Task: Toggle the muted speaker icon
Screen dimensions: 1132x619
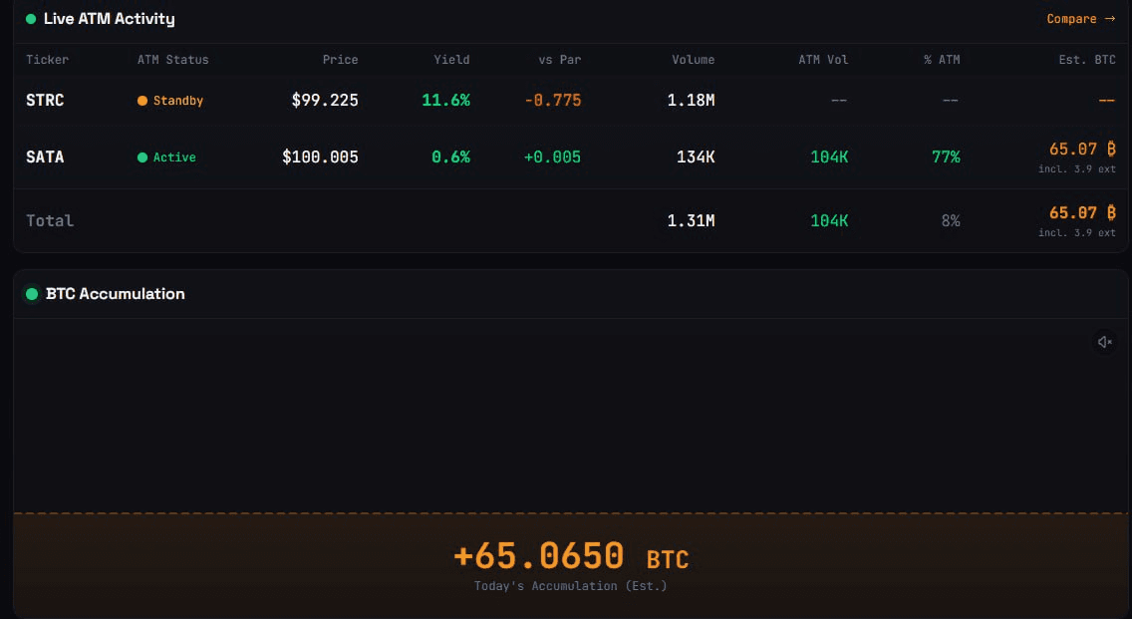Action: click(1104, 342)
